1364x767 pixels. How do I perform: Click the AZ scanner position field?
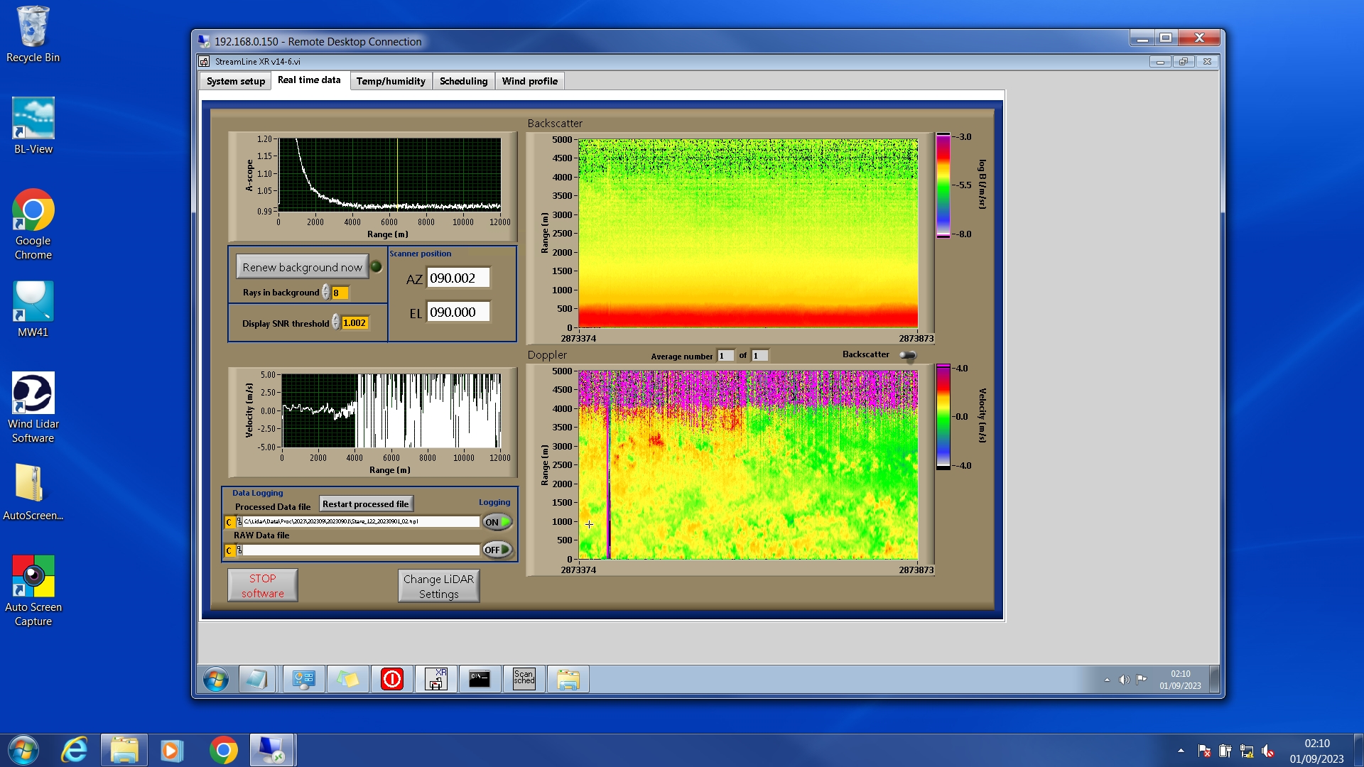[x=458, y=278]
